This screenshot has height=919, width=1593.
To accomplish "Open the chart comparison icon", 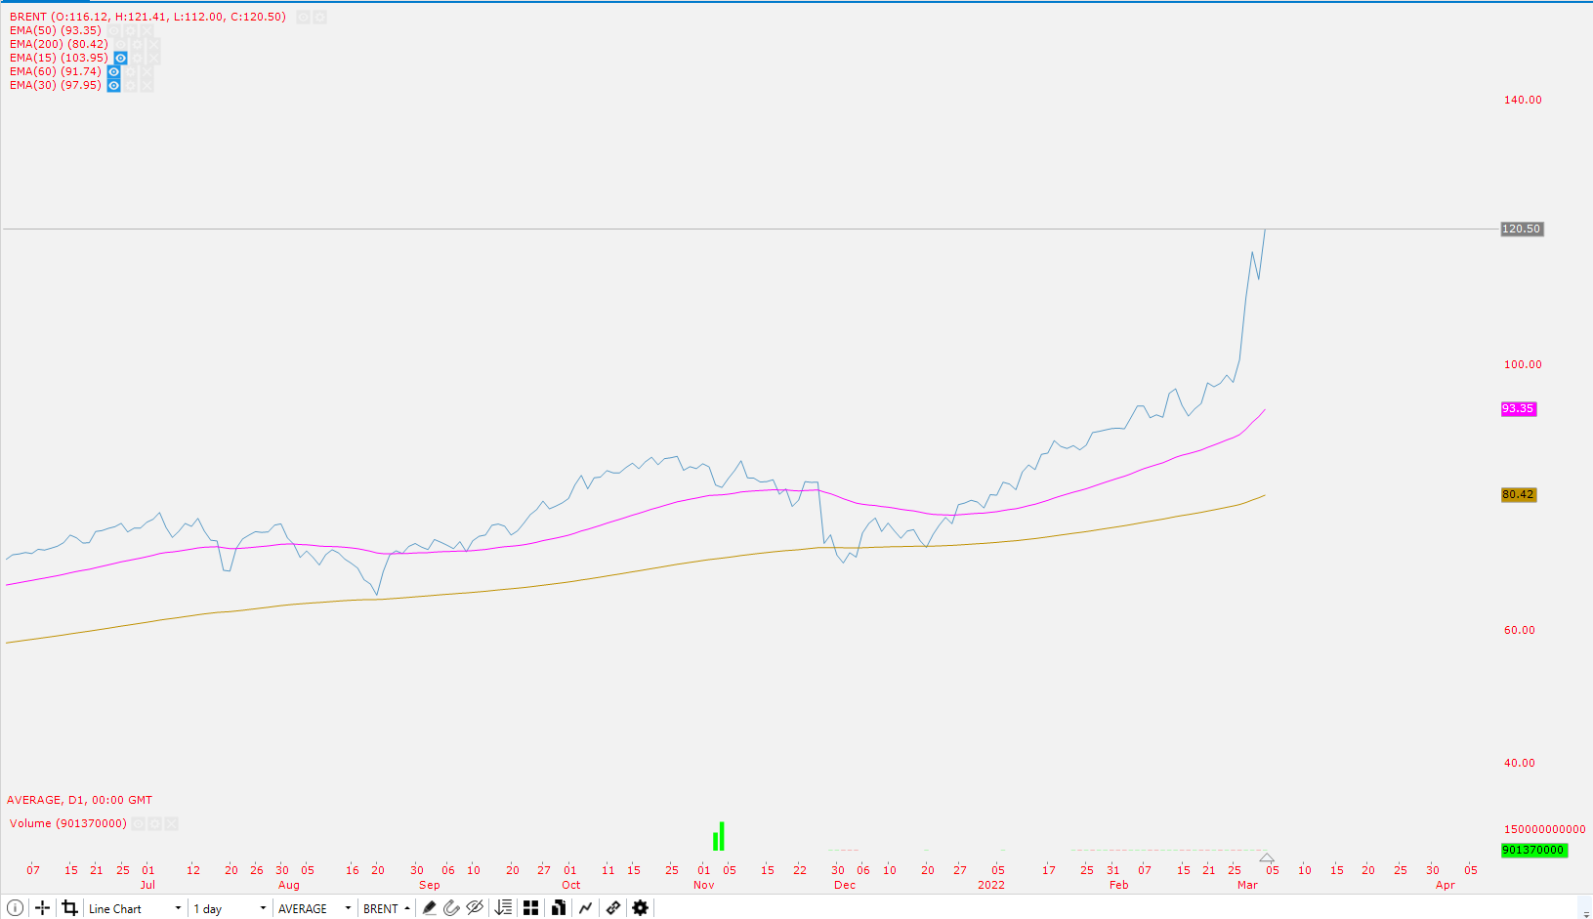I will click(x=558, y=907).
